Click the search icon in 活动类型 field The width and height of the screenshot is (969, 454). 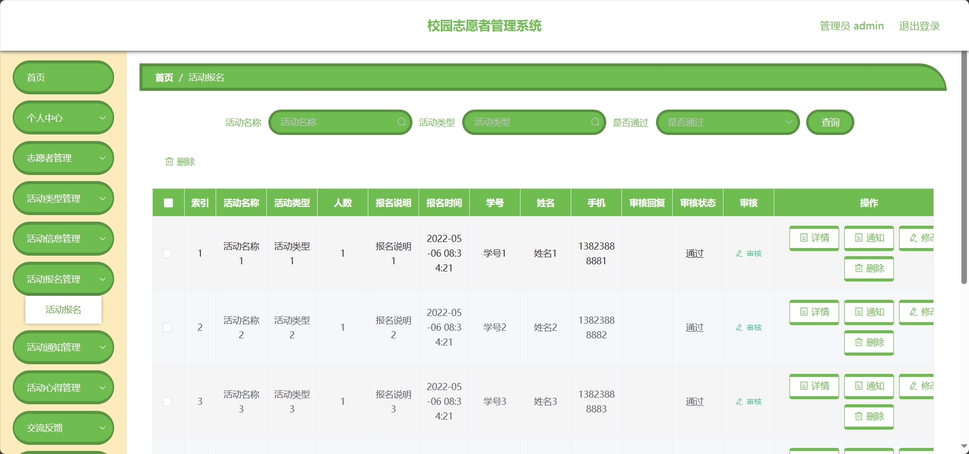(595, 122)
